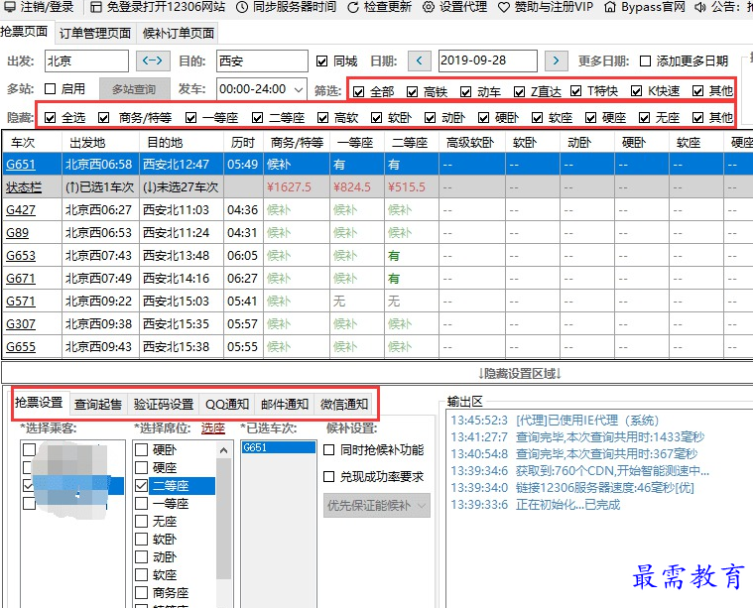Viewport: 753px width, 608px height.
Task: Click output line 链接12306服务器速度:46毫秒[优]
Action: (x=604, y=488)
